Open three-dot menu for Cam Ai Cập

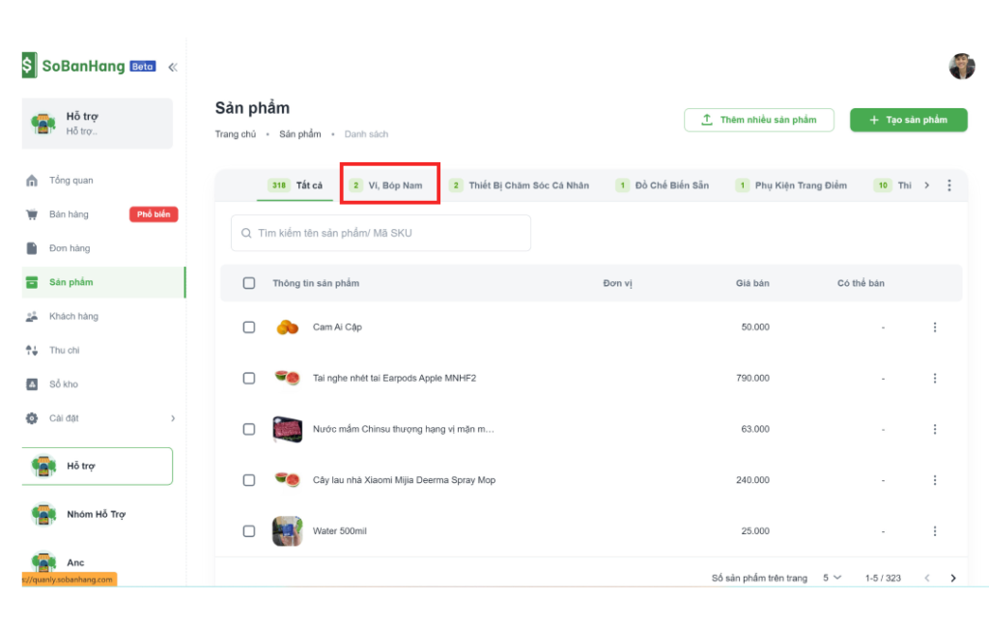(934, 327)
